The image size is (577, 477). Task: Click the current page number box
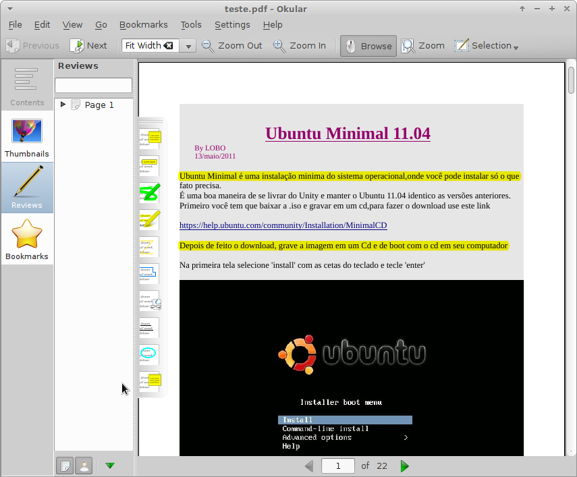[x=338, y=466]
